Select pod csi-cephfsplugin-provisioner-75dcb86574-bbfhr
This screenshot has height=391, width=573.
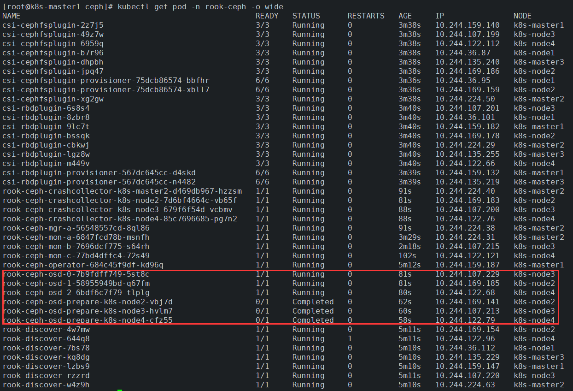(x=106, y=80)
